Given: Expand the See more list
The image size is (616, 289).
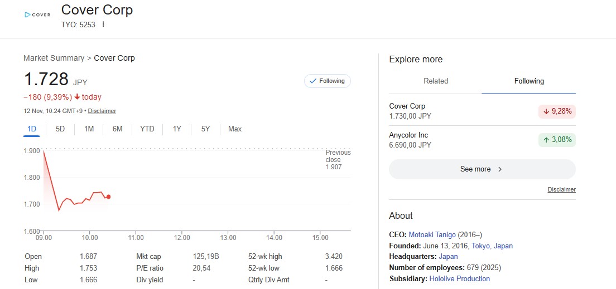Looking at the screenshot, I should [x=482, y=169].
